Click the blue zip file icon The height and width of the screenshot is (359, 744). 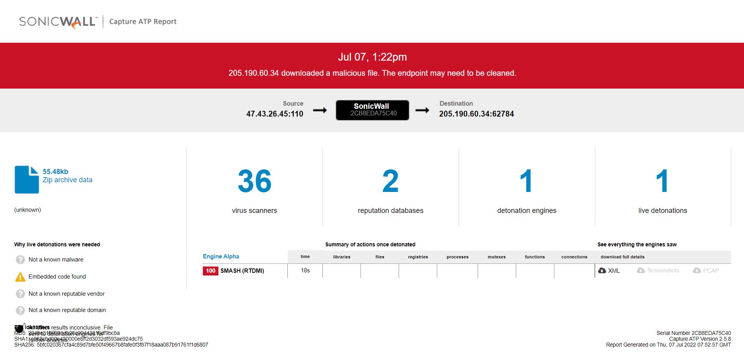pyautogui.click(x=26, y=179)
